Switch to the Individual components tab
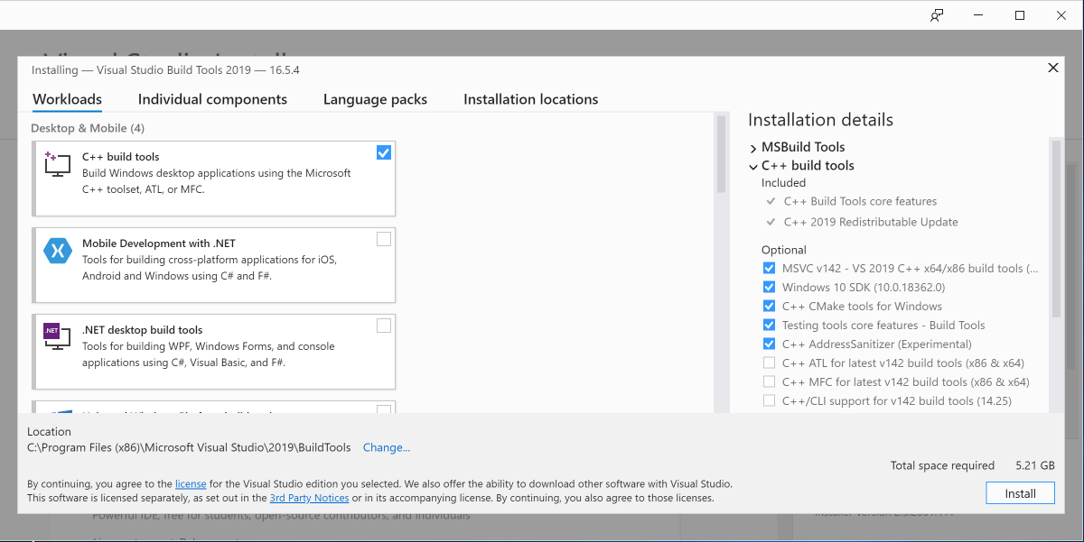Screen dimensions: 1084x542 (x=212, y=99)
